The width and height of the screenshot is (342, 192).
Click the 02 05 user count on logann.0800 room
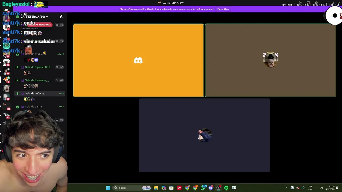(59, 67)
